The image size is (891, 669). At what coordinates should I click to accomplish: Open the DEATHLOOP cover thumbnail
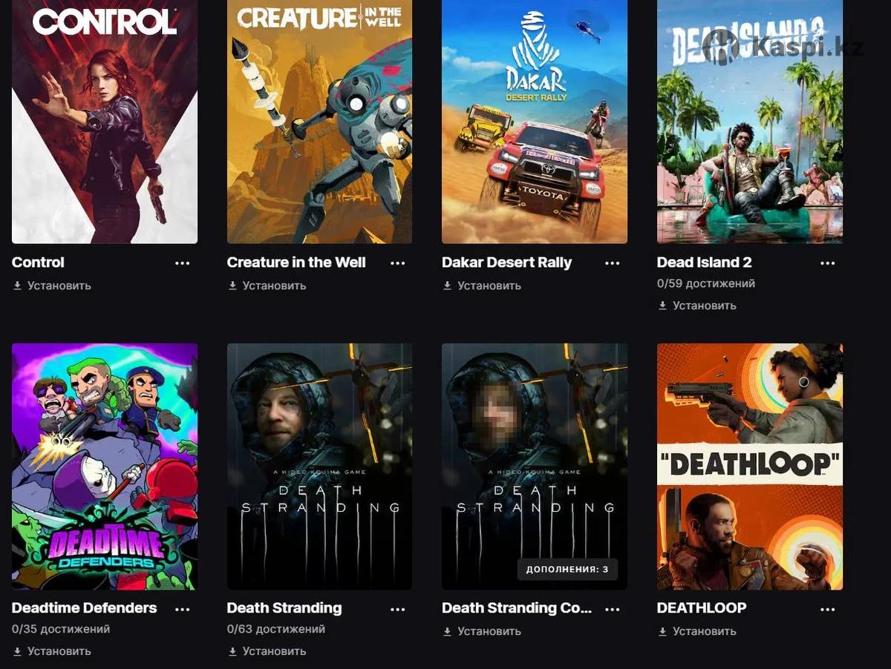click(750, 467)
